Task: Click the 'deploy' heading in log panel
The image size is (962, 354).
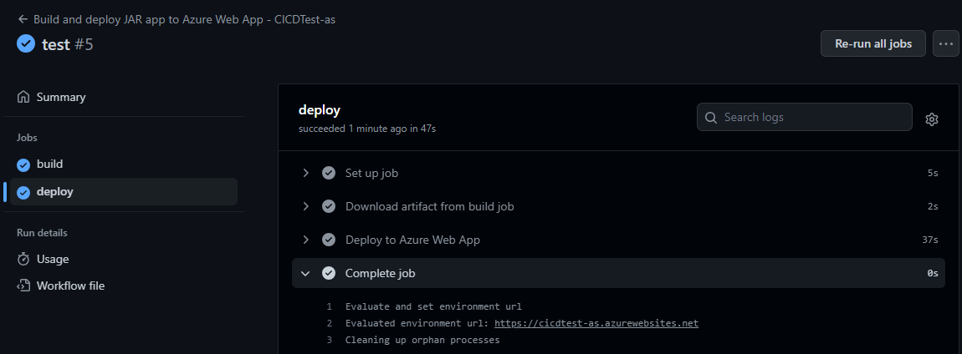Action: [319, 111]
